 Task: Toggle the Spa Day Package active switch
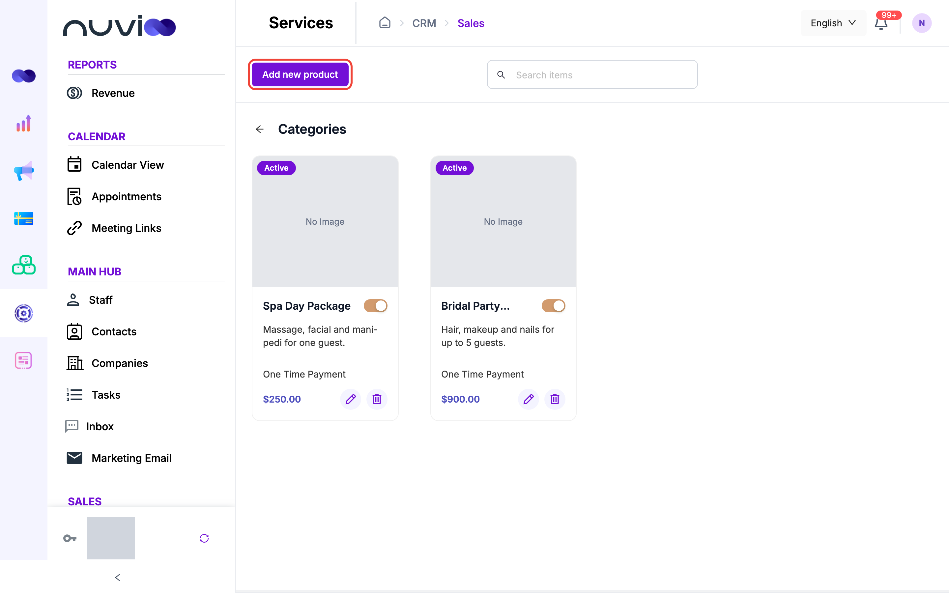pos(375,305)
